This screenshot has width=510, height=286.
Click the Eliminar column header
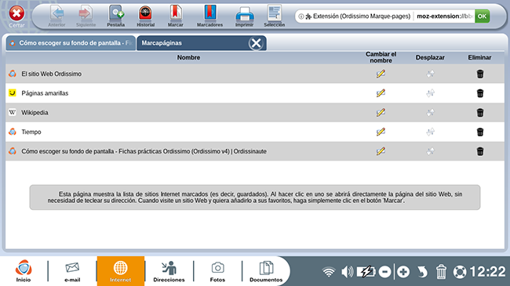pos(479,57)
